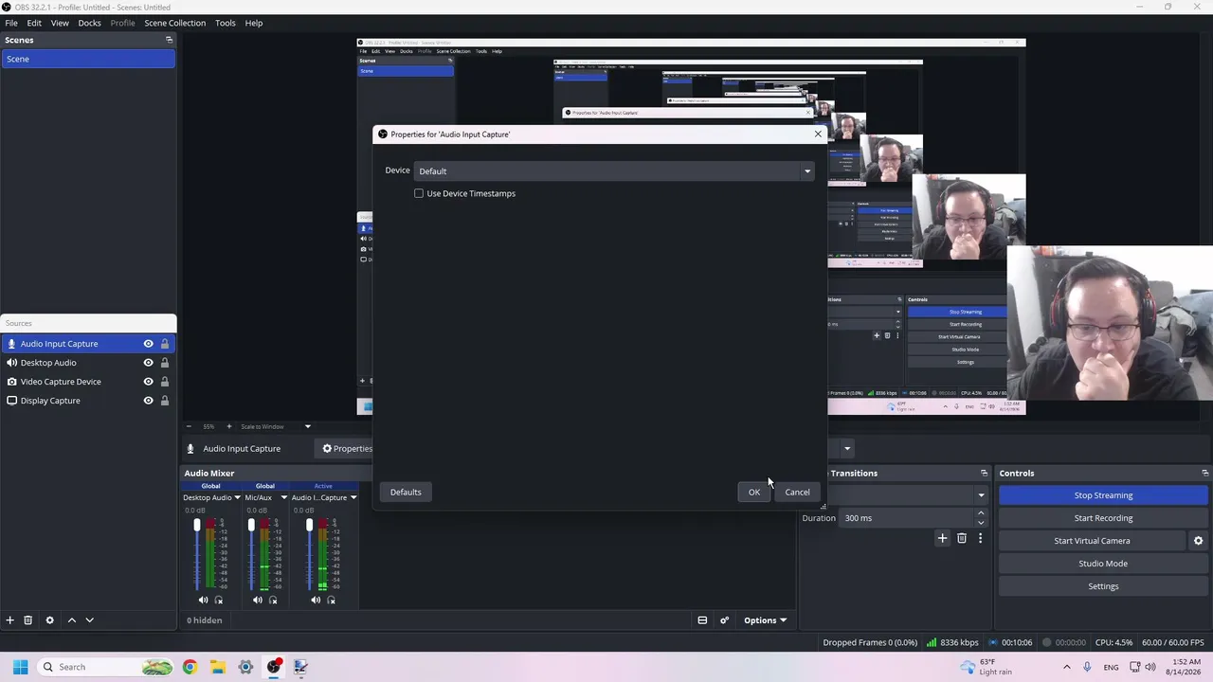Lock the Video Capture Device source
Image resolution: width=1213 pixels, height=682 pixels.
point(165,382)
